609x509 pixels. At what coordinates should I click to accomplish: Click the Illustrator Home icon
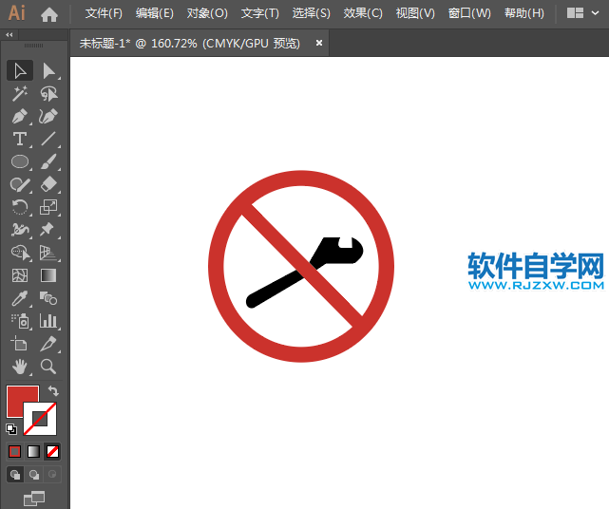tap(49, 14)
